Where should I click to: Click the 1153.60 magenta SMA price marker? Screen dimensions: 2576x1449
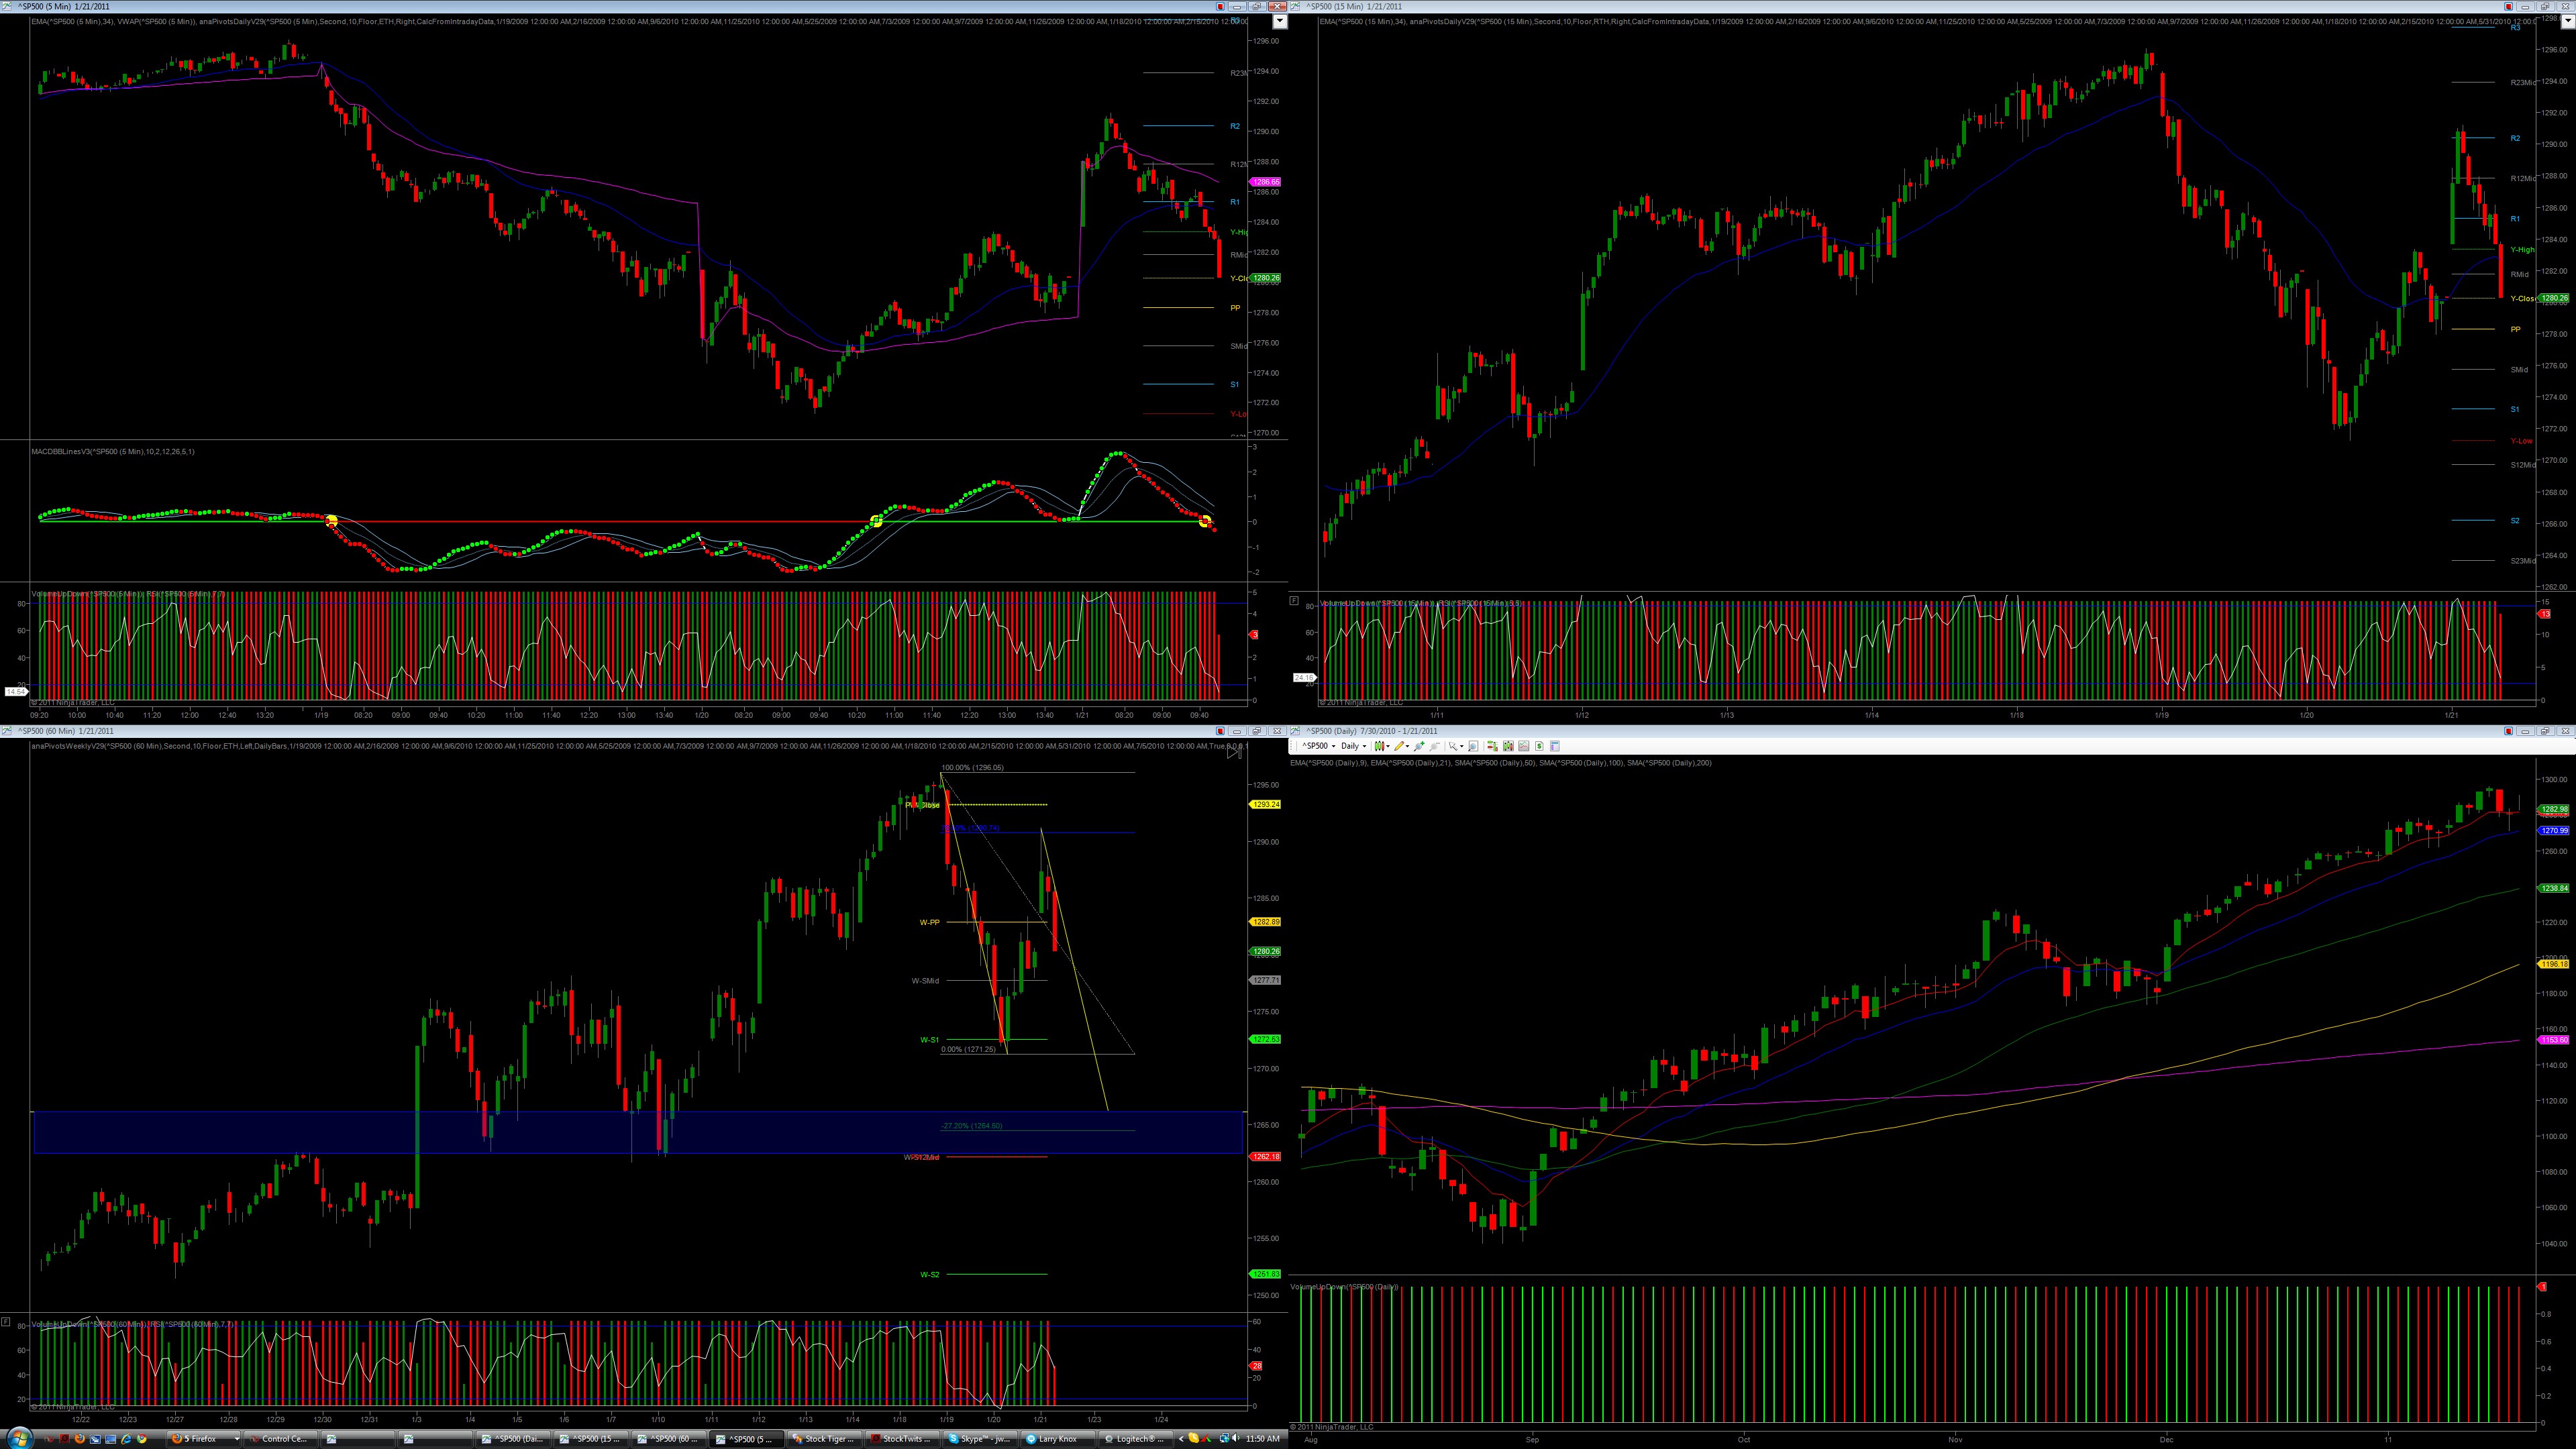click(x=2554, y=1040)
